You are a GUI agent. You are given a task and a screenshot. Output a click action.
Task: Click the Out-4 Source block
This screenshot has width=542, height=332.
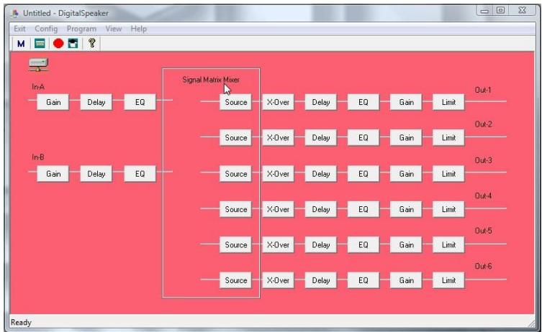click(x=236, y=209)
